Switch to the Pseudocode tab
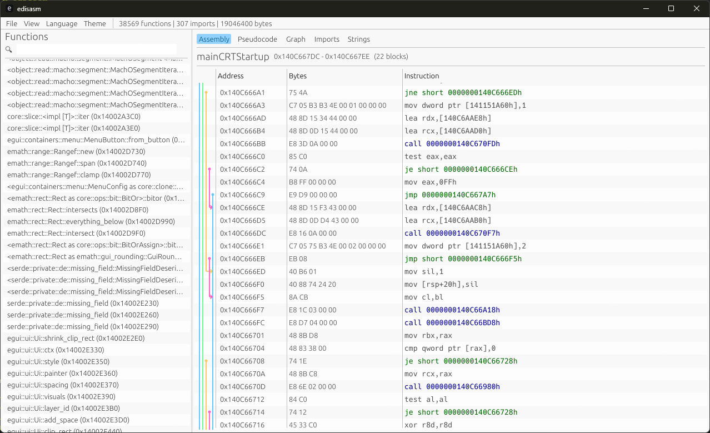The height and width of the screenshot is (433, 710). (257, 39)
